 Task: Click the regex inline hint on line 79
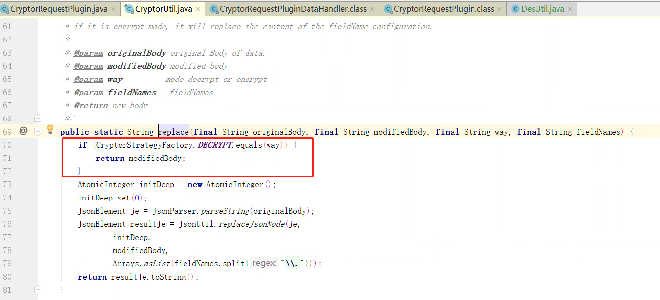tap(264, 263)
